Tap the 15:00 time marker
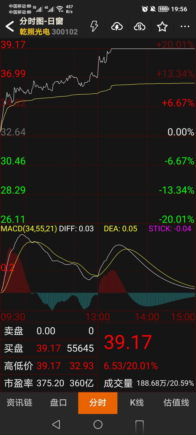This screenshot has height=435, width=196. [x=183, y=317]
